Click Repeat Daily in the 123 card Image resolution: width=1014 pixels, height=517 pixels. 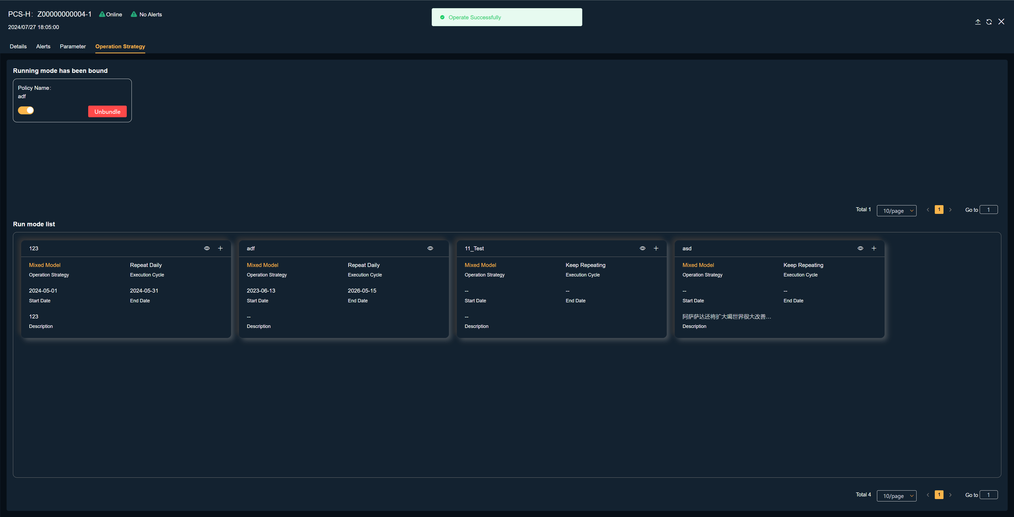pyautogui.click(x=146, y=265)
